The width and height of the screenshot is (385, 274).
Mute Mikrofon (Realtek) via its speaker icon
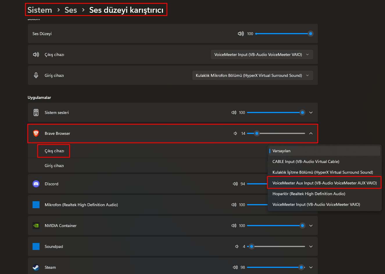pos(234,205)
